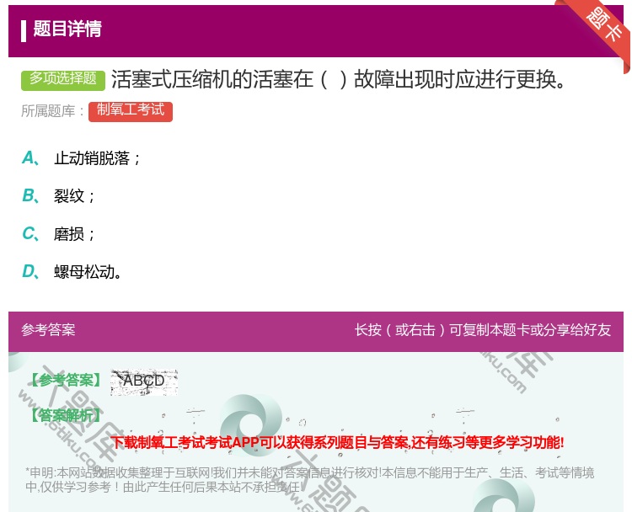Click the 题目详情 header title
The height and width of the screenshot is (512, 632).
click(x=67, y=29)
